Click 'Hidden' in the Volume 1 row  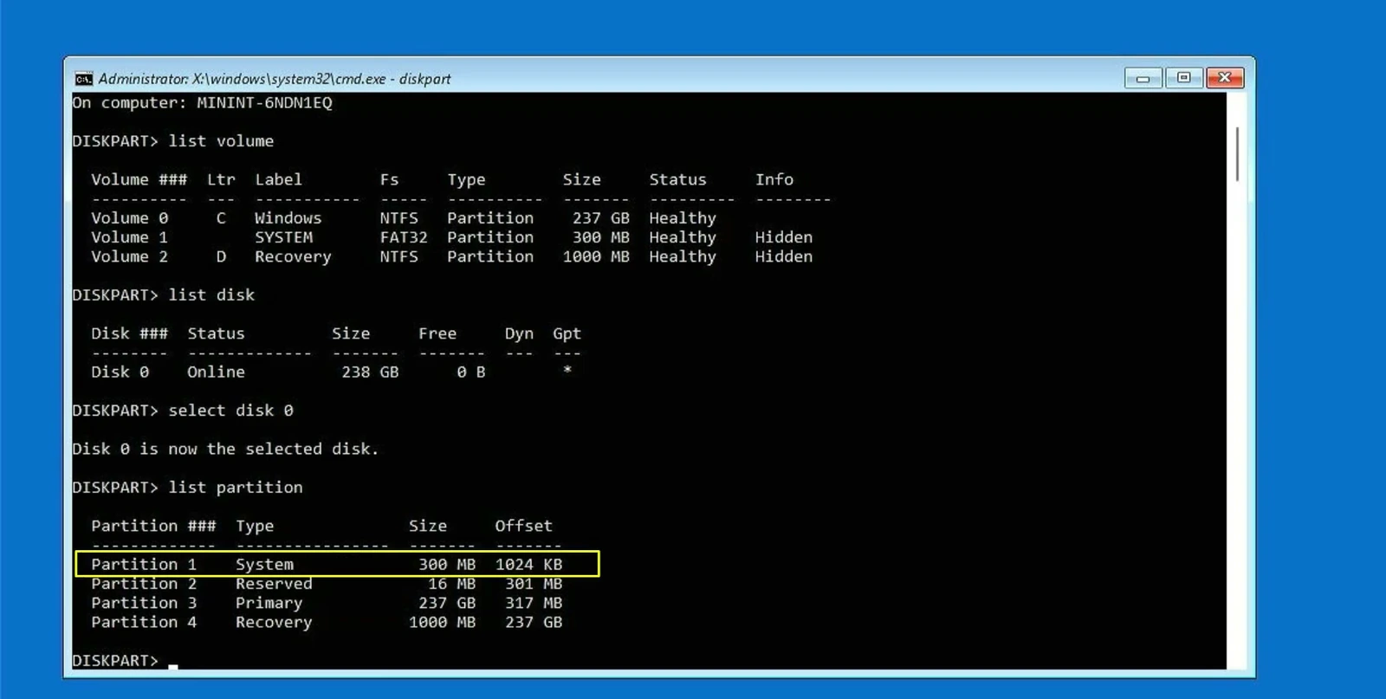[x=783, y=237]
